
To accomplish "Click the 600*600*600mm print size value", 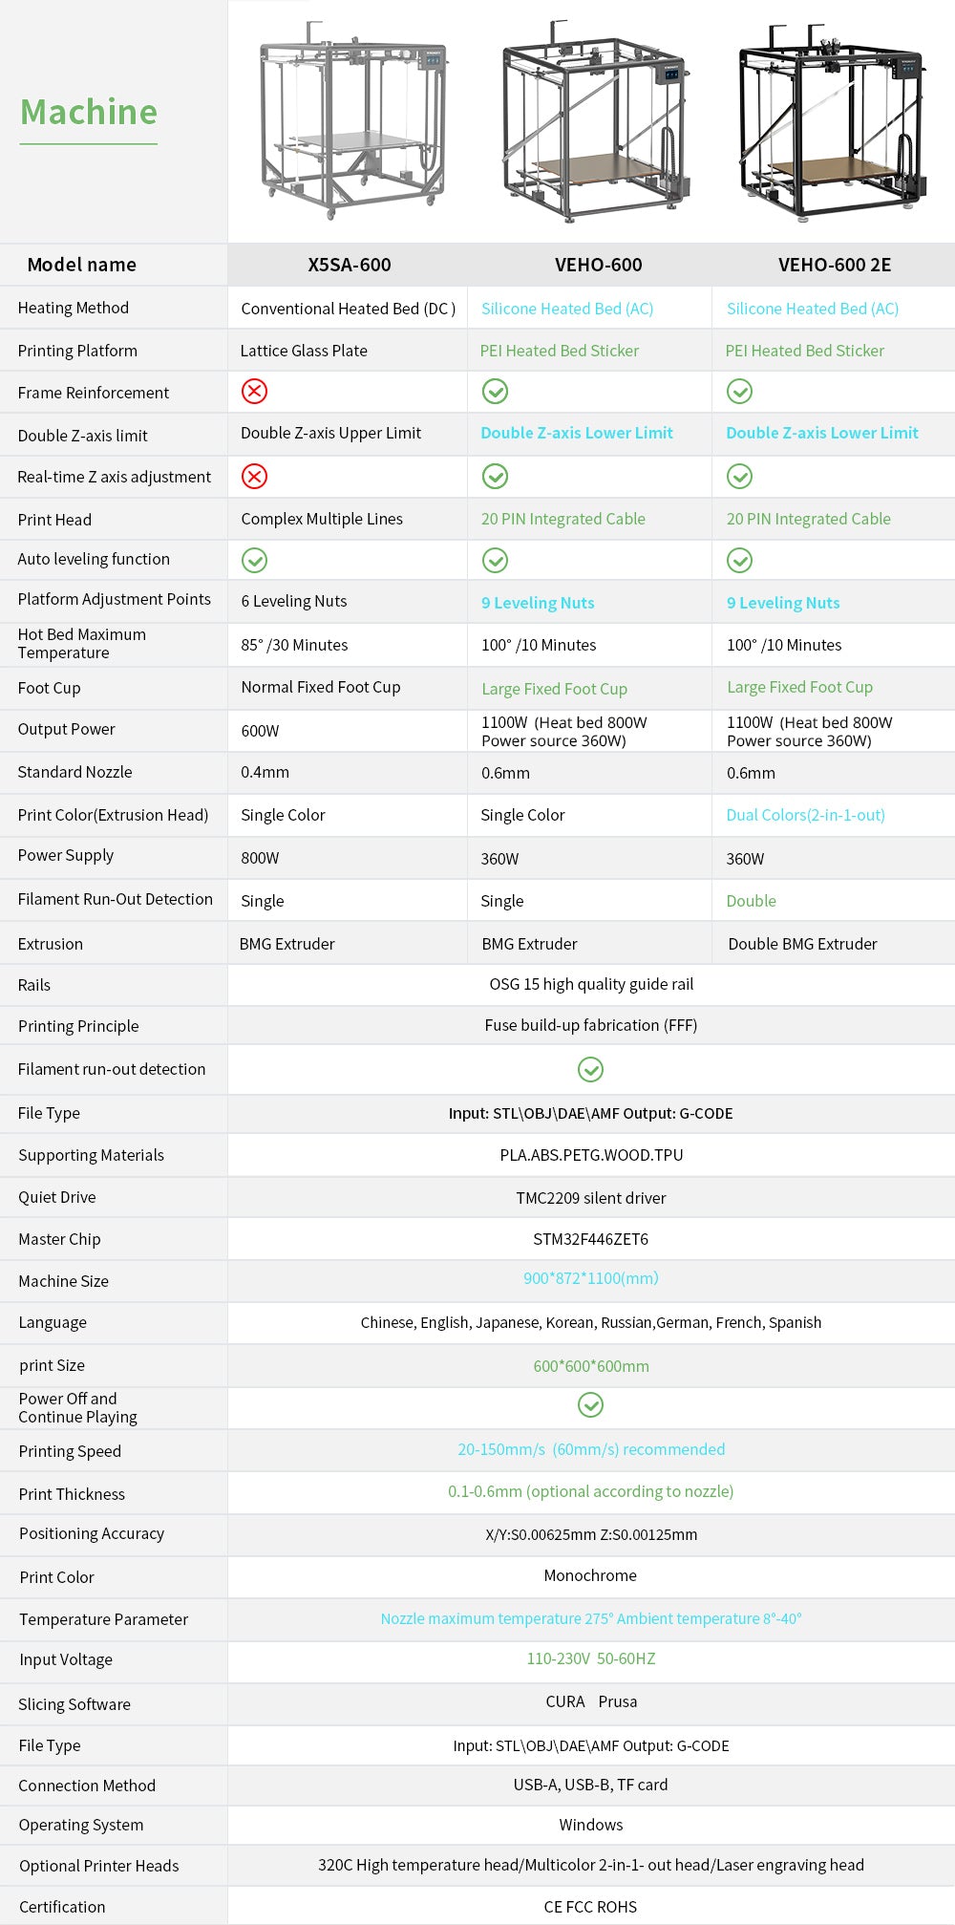I will click(591, 1366).
